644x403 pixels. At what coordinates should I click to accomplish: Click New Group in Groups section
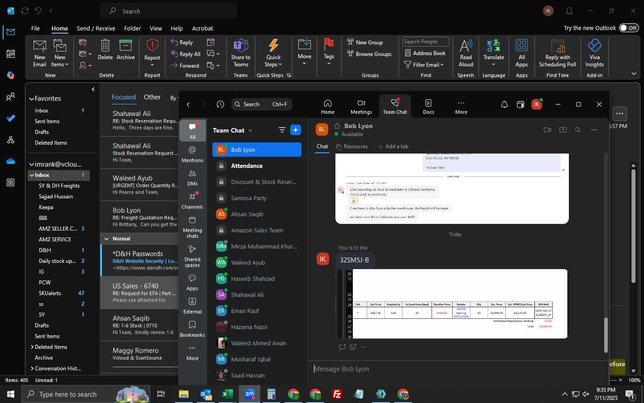click(x=365, y=42)
